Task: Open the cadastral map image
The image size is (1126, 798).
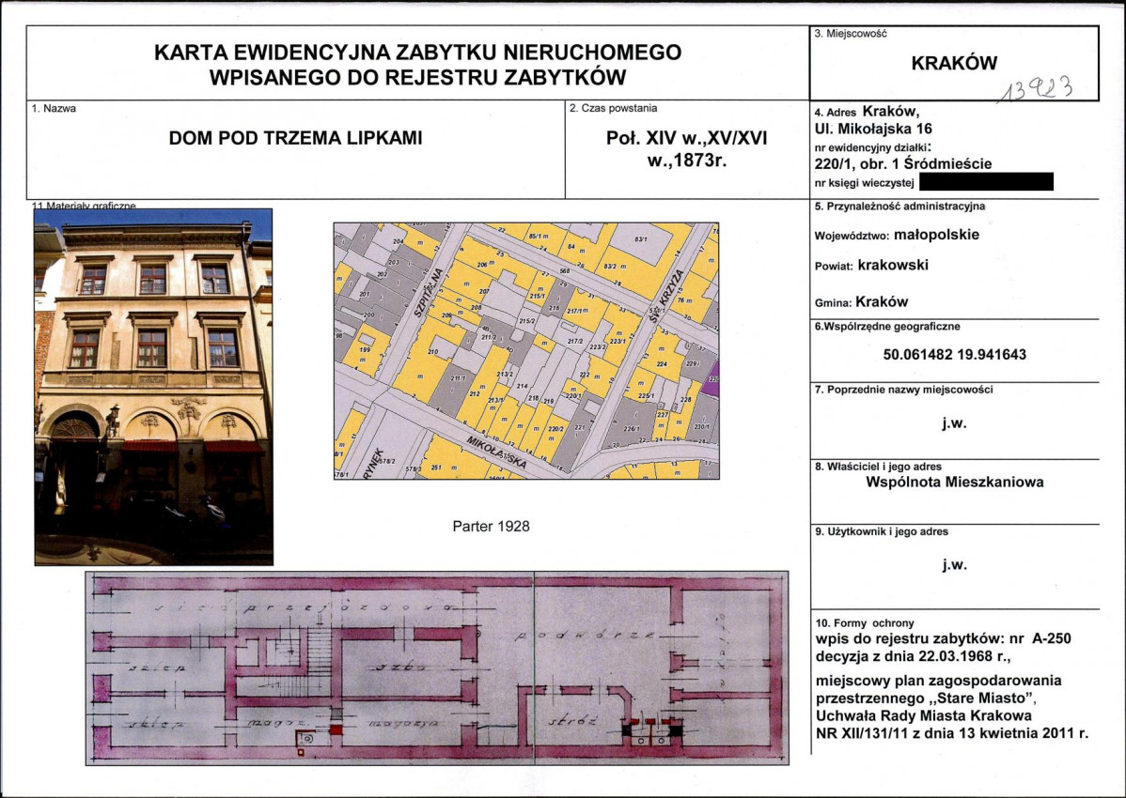Action: pos(526,350)
